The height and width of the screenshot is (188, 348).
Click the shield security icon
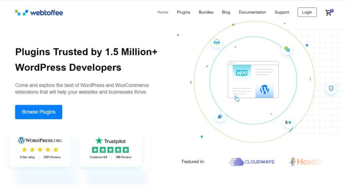click(x=331, y=88)
